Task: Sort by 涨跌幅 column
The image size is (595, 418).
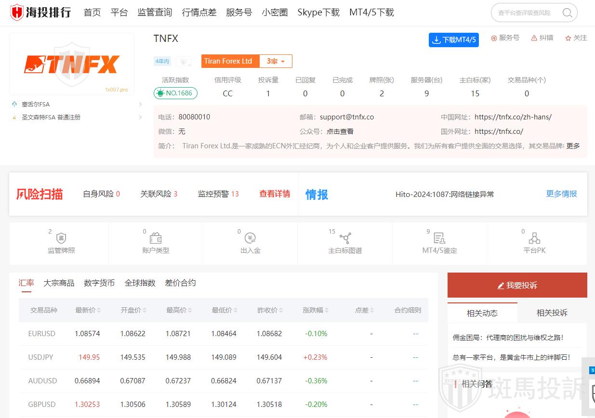Action: pyautogui.click(x=316, y=310)
